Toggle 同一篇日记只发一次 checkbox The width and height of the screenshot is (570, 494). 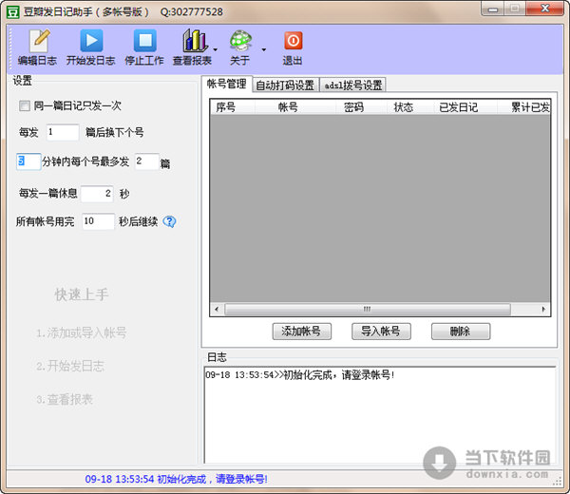tap(25, 105)
